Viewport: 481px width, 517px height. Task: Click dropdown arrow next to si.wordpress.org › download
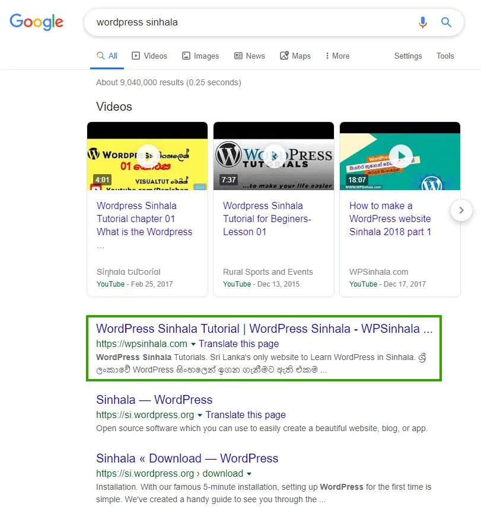pyautogui.click(x=249, y=474)
